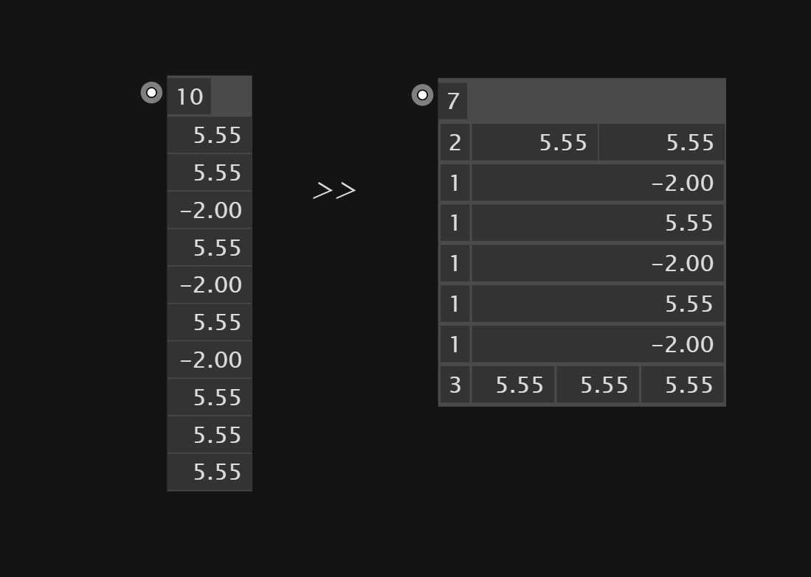Screen dimensions: 811x577
Task: Click the second -2.00 cell in left list
Action: pos(210,285)
